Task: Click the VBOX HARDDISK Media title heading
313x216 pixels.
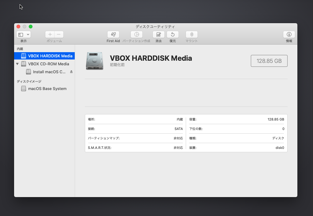Action: click(x=151, y=58)
